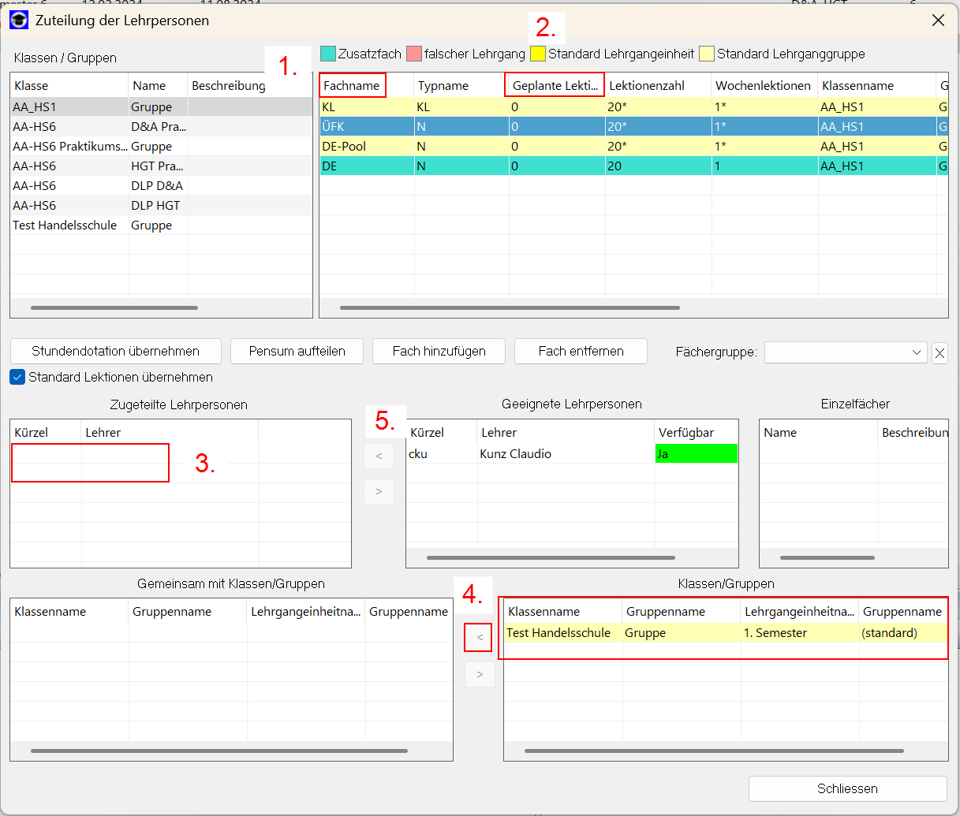Click the right arrow next to Zugeteilte Lehrpersonen
This screenshot has width=960, height=816.
[x=379, y=491]
